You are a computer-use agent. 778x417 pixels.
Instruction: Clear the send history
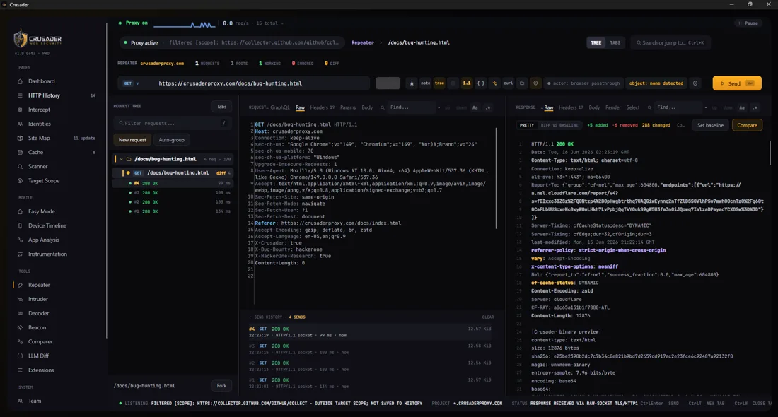[488, 317]
